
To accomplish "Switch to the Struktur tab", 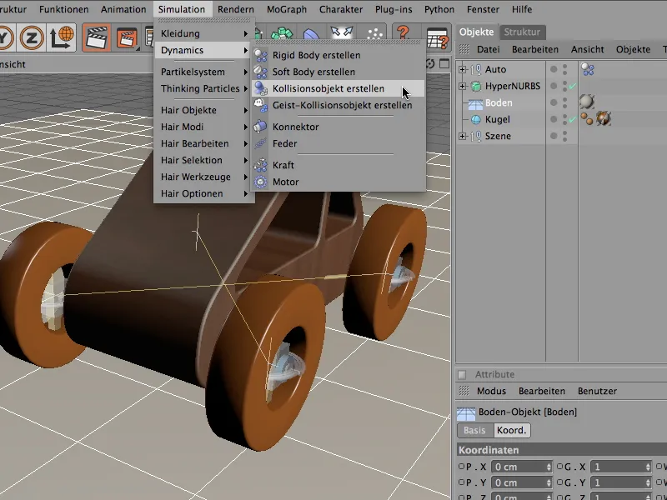I will coord(522,32).
